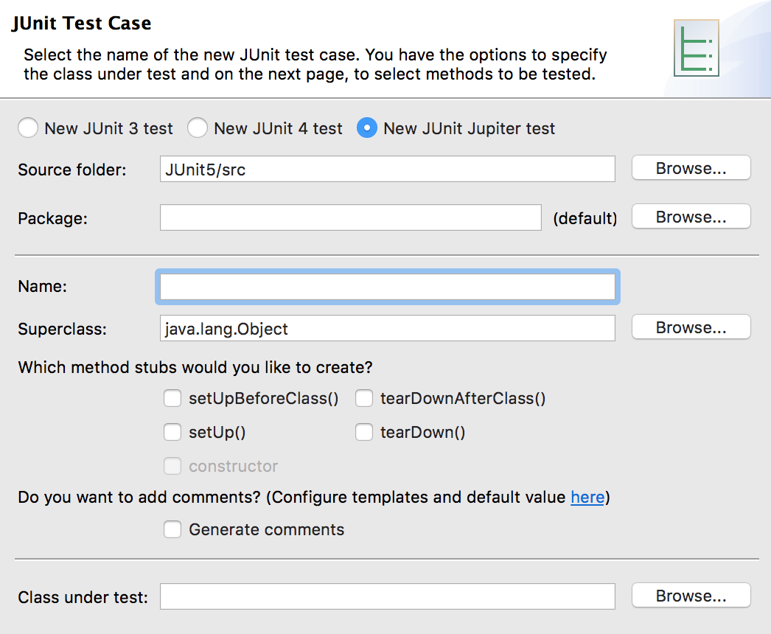Select the New JUnit Jupiter test option
Image resolution: width=771 pixels, height=634 pixels.
(x=366, y=128)
